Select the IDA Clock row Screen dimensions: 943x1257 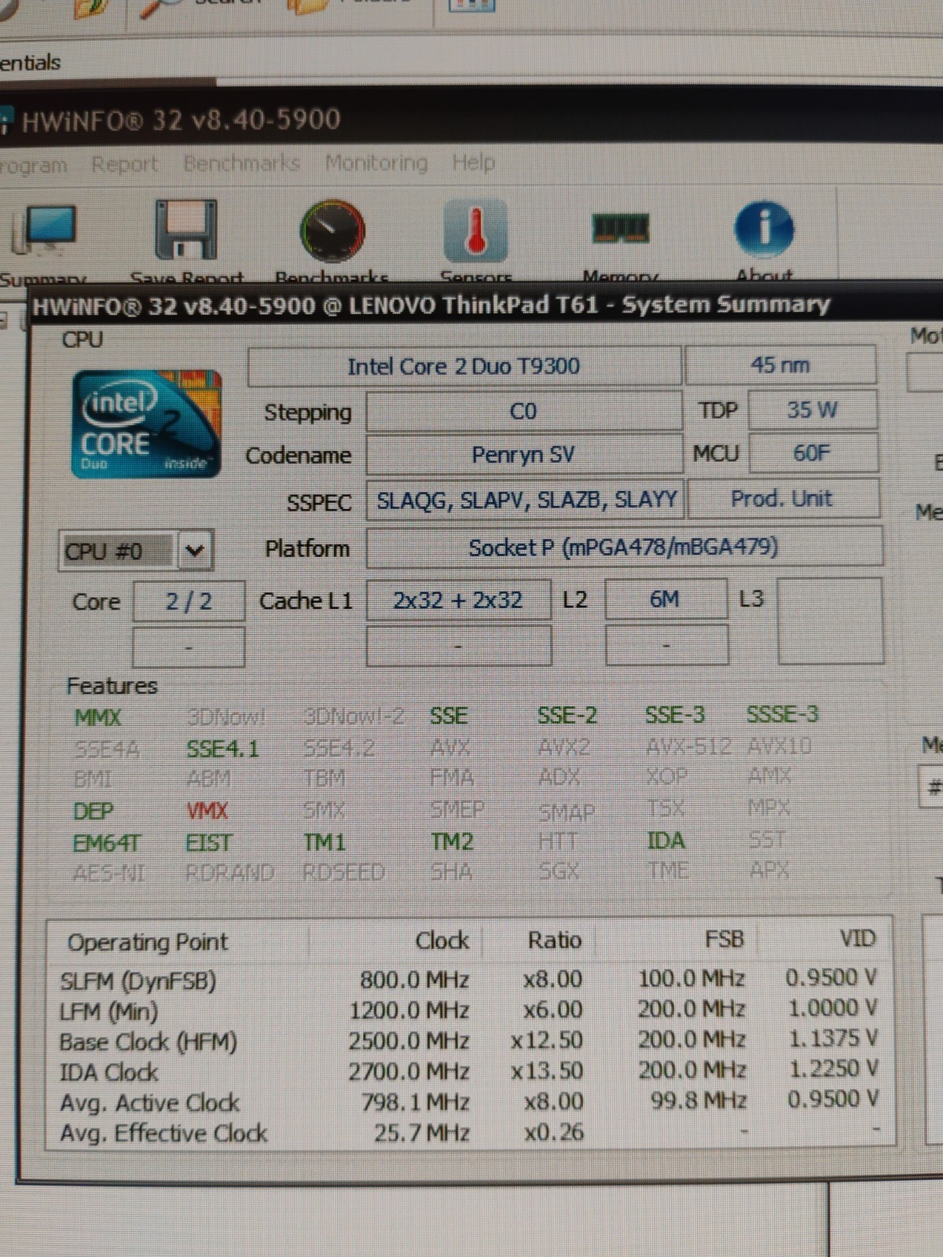pyautogui.click(x=470, y=1072)
